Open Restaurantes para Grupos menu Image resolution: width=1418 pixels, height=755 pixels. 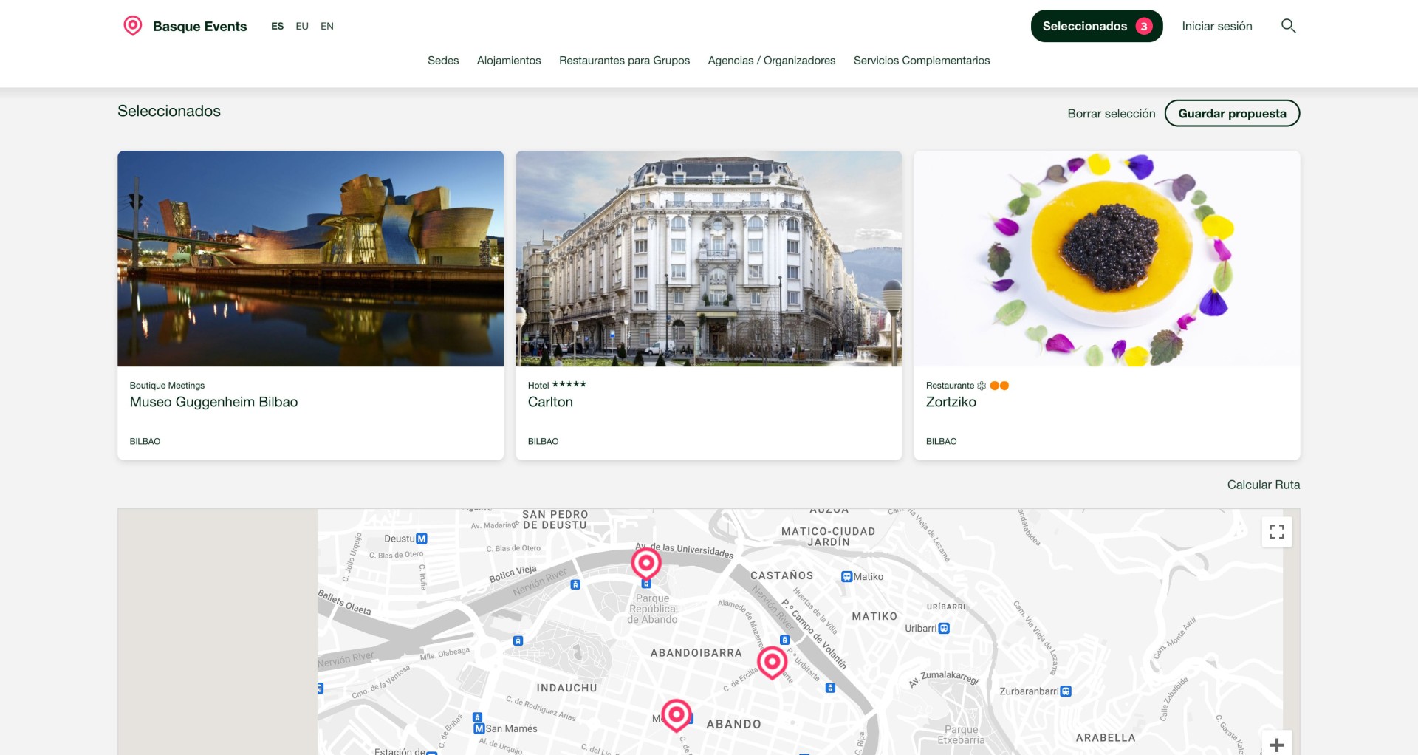click(624, 61)
